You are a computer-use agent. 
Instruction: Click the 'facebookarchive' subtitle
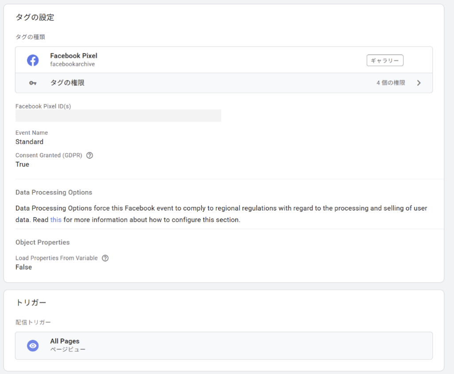pyautogui.click(x=72, y=64)
